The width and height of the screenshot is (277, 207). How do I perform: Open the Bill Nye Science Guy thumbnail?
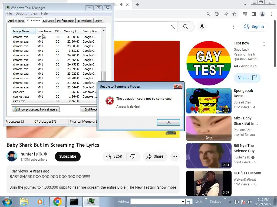point(209,156)
